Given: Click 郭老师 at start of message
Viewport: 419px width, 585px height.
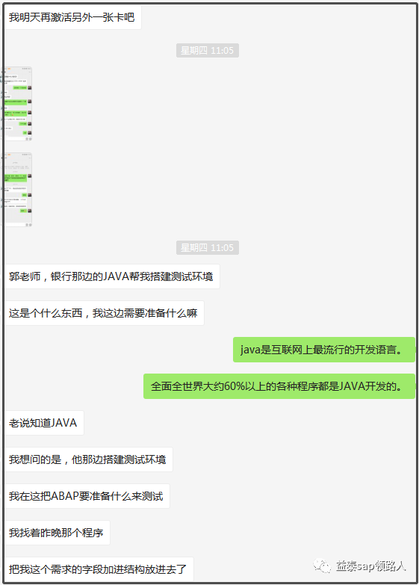Looking at the screenshot, I should point(24,276).
